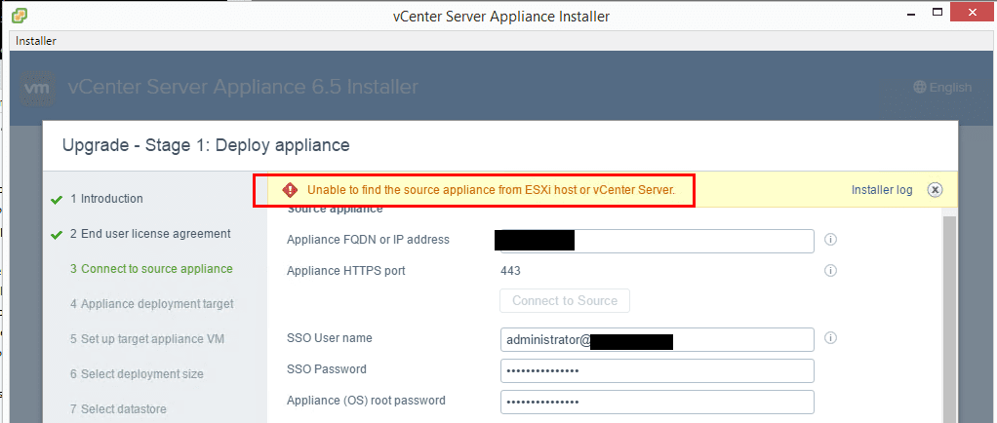
Task: Open the Installer log link
Action: click(882, 190)
